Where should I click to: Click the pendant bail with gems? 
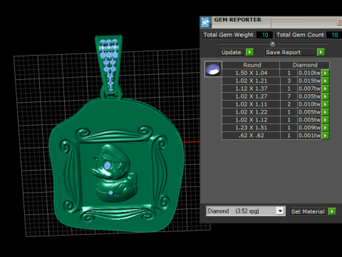(109, 66)
